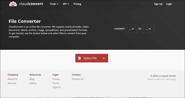Open the source format dropdown after convert
185x98 pixels.
[x=131, y=29]
